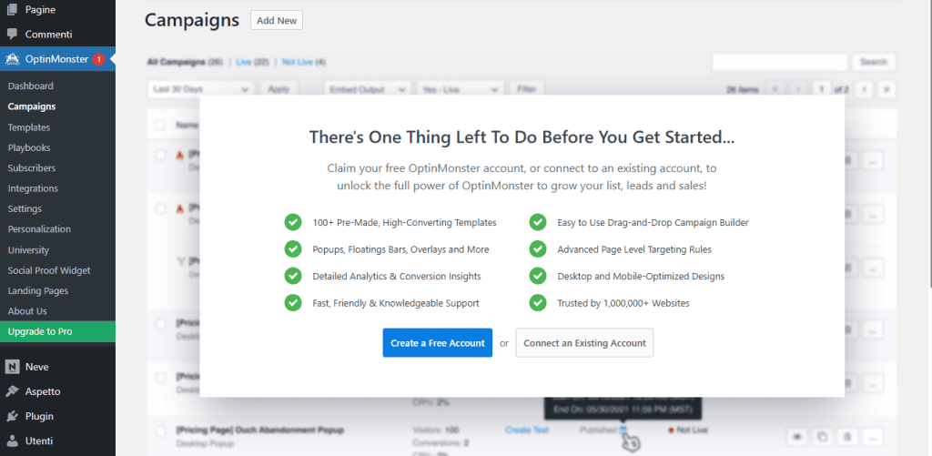932x456 pixels.
Task: Open University in the sidebar
Action: 28,250
